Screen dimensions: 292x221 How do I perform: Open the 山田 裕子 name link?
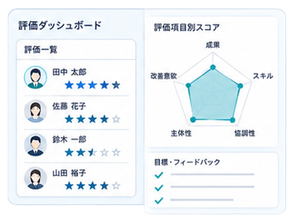point(69,173)
